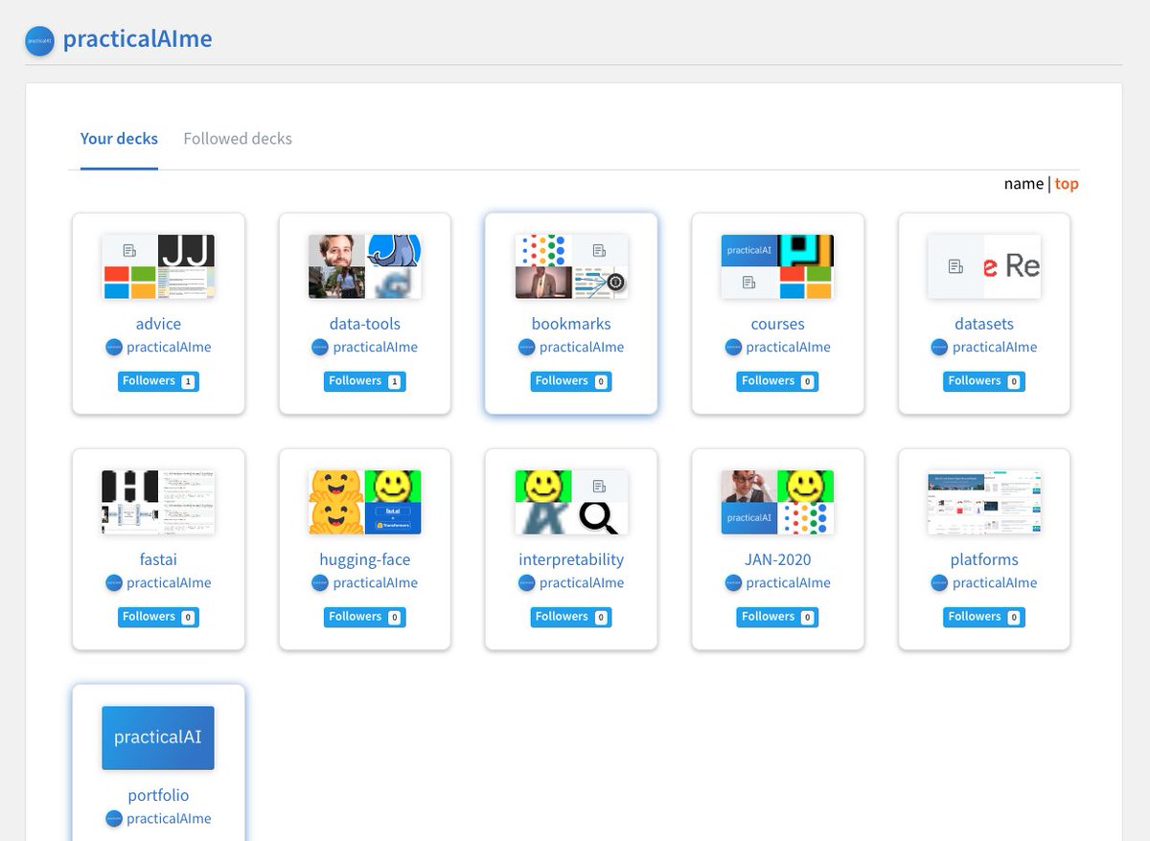Open the portfolio deck title
Image resolution: width=1150 pixels, height=841 pixels.
(158, 795)
